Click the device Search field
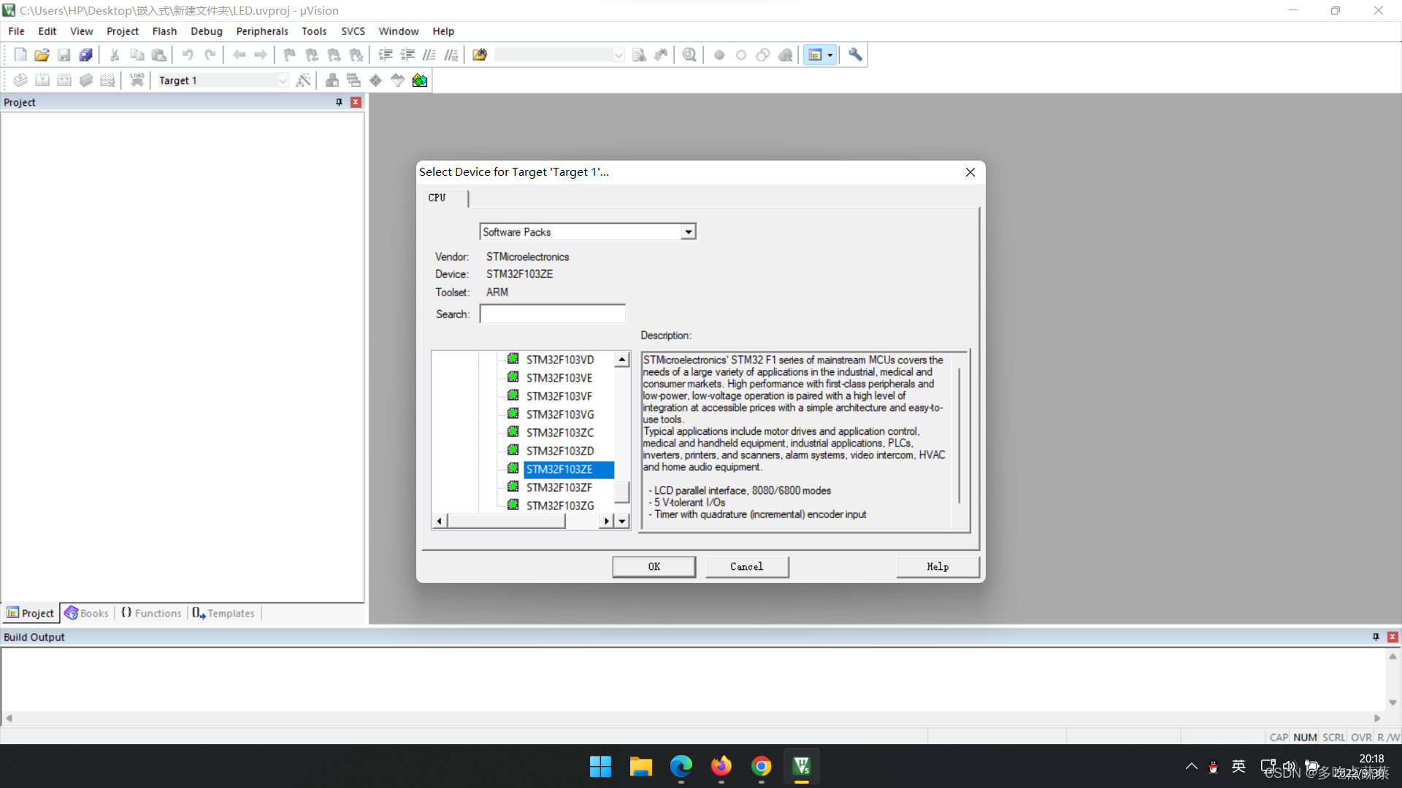1402x788 pixels. [x=552, y=314]
